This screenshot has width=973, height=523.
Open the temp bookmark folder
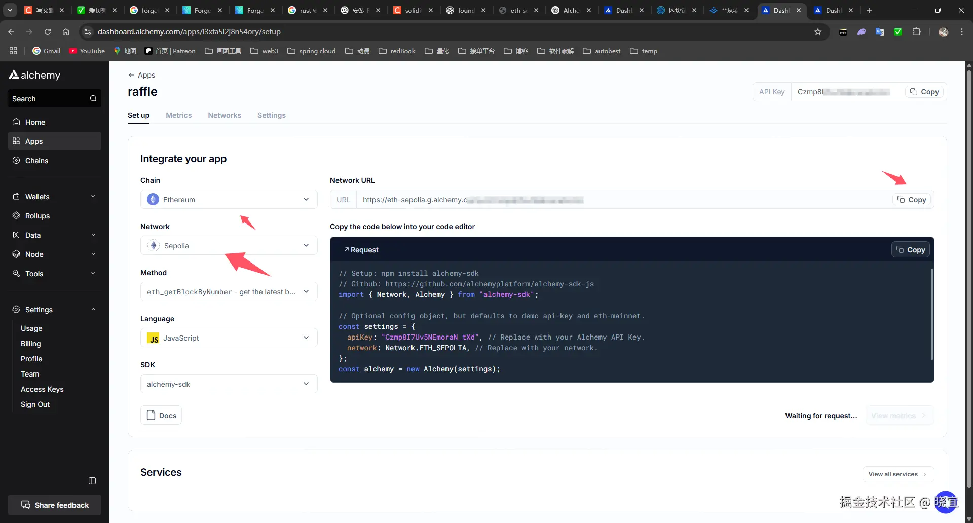point(644,51)
